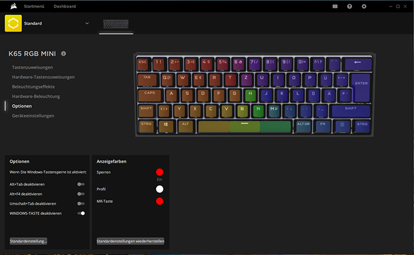Select the keyboard device thumbnail
This screenshot has width=414, height=255.
[116, 24]
